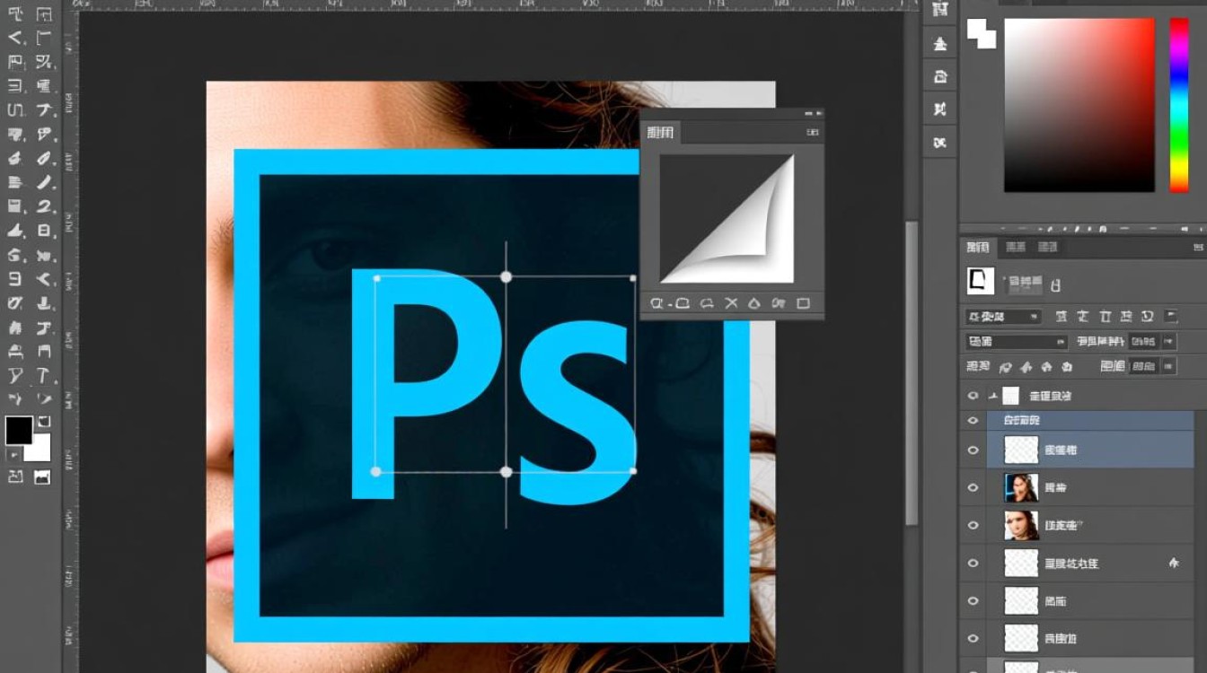
Task: Open the blend mode dropdown in Layers panel
Action: coord(1017,341)
